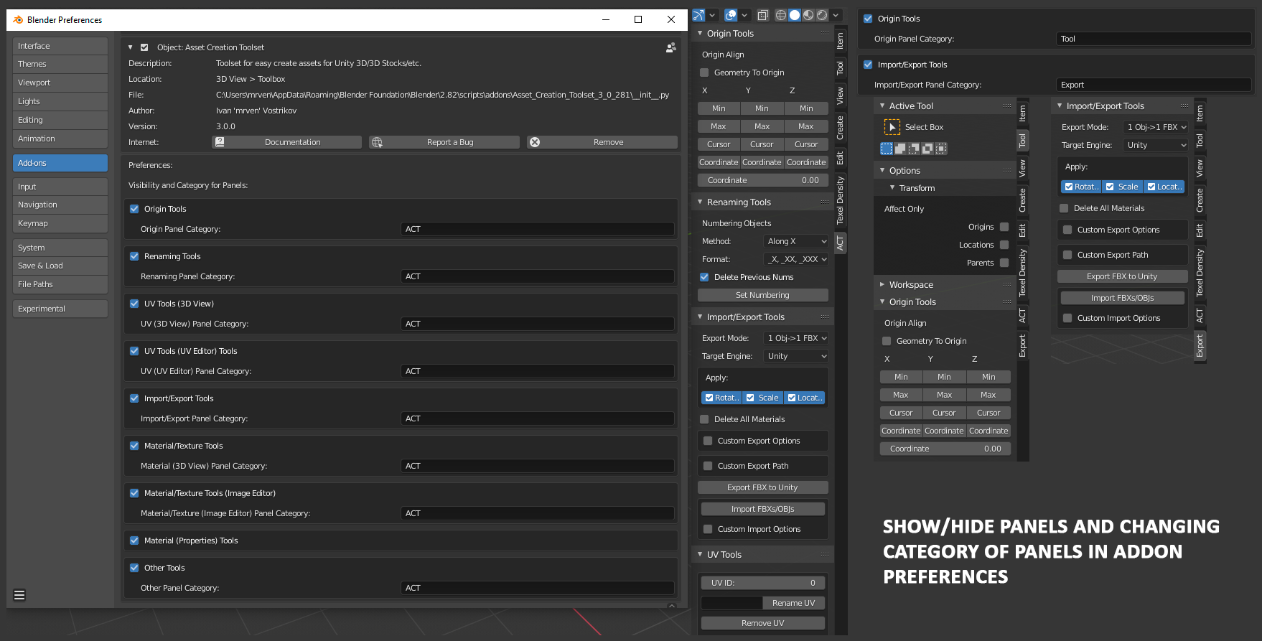This screenshot has width=1262, height=641.
Task: Choose the Set New Selection mode icon
Action: [887, 149]
